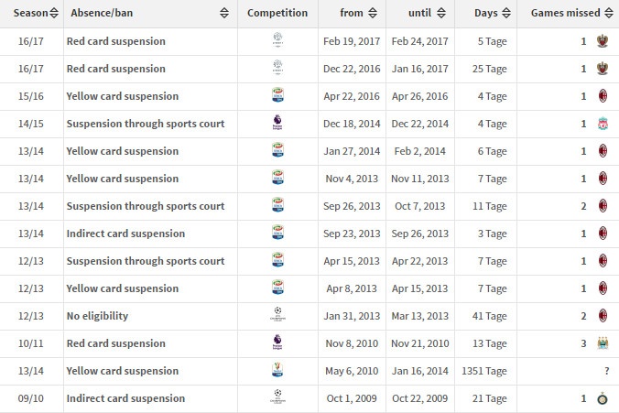Click OGC Nice crest in Feb 19, 2017 row
The height and width of the screenshot is (413, 619).
point(602,41)
